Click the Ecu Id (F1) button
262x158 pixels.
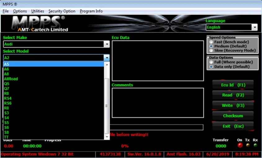coord(233,85)
